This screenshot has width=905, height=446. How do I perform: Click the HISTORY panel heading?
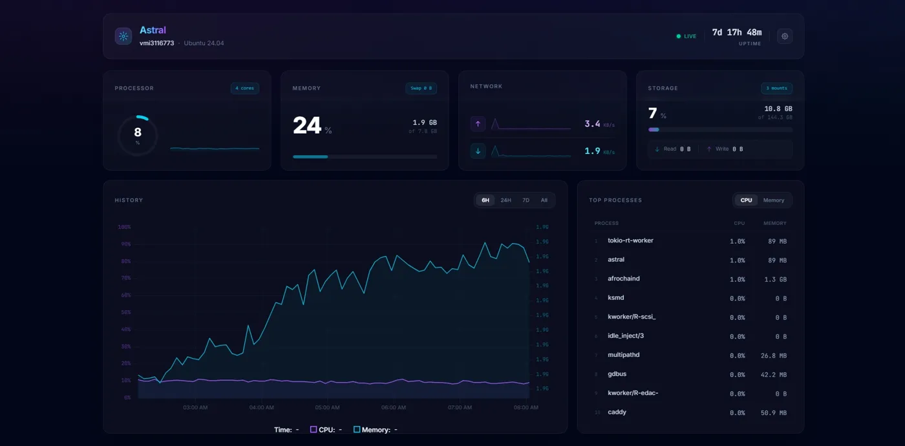pos(129,200)
